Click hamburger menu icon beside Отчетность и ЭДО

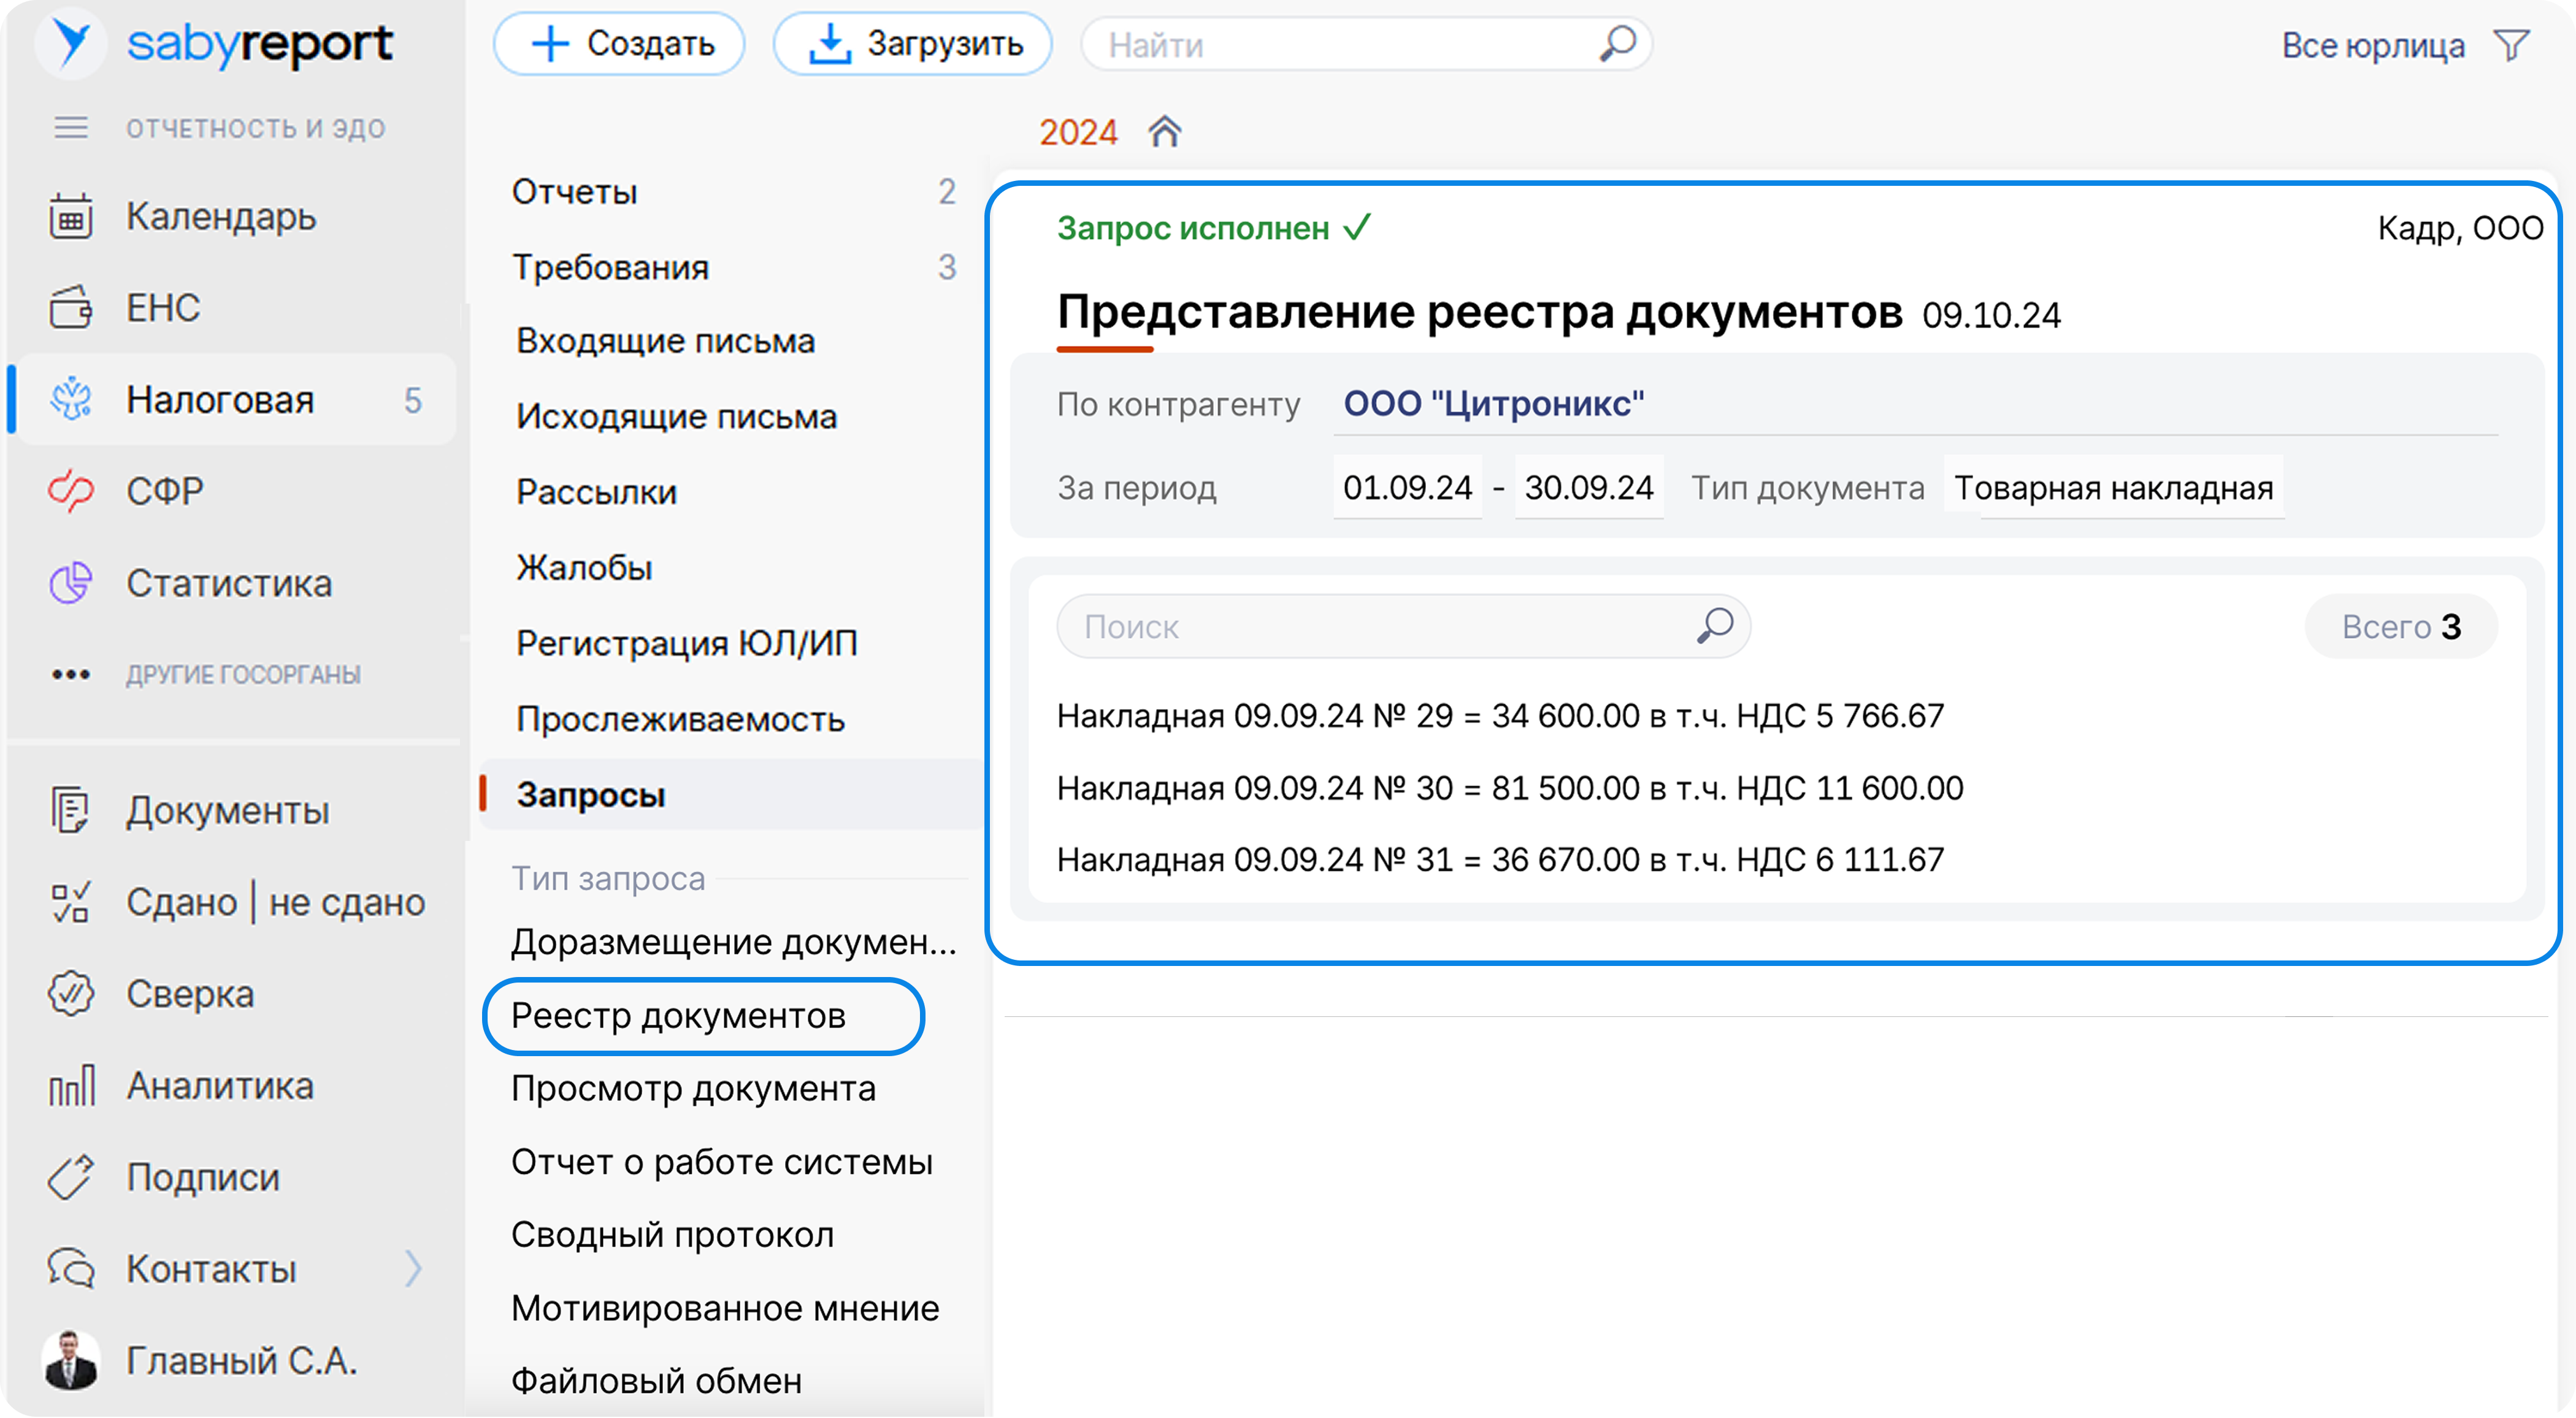71,128
